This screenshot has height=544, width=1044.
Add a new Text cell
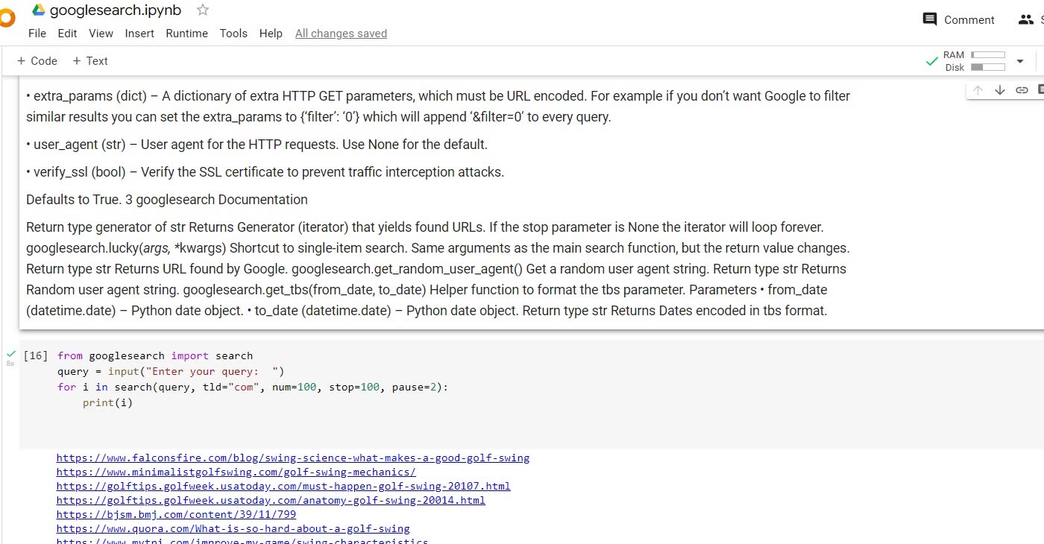(89, 61)
